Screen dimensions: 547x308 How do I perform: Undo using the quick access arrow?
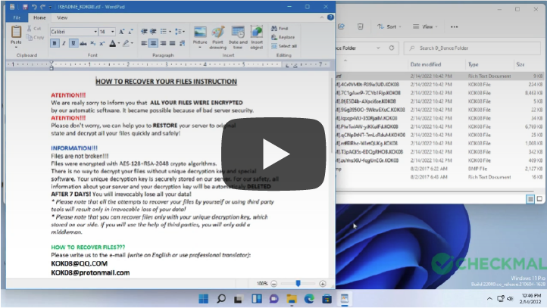(34, 7)
